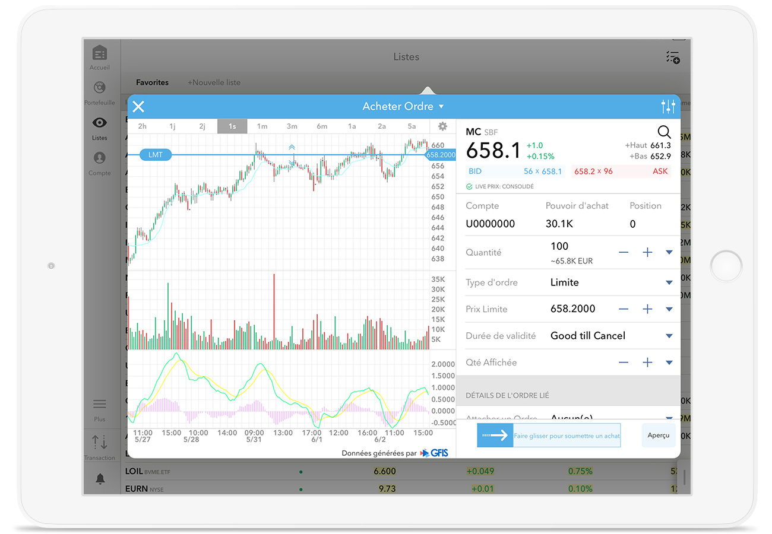Select the 3m chart timeframe

pos(292,126)
